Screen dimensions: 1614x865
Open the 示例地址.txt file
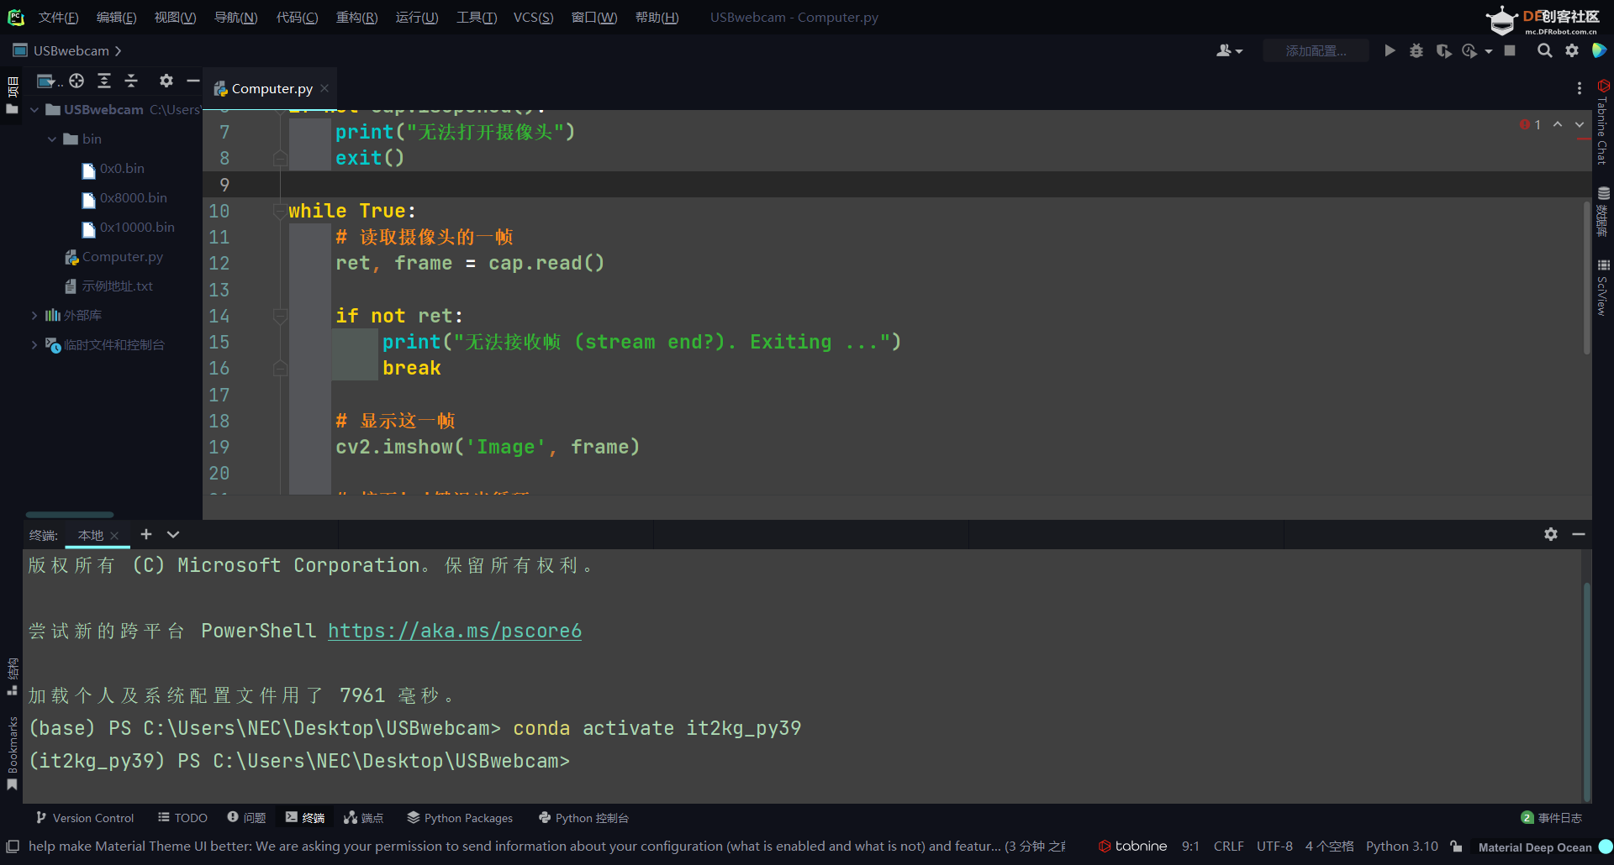pos(109,286)
